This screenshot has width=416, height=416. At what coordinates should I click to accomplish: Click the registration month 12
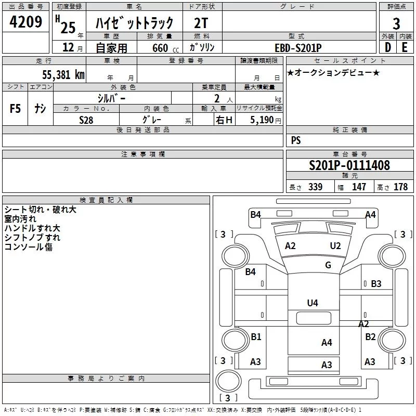(68, 47)
